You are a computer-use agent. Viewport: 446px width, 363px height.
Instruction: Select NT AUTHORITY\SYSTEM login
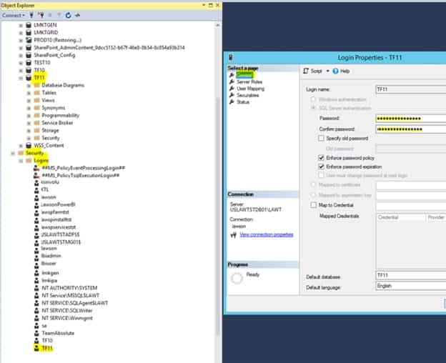tap(69, 288)
